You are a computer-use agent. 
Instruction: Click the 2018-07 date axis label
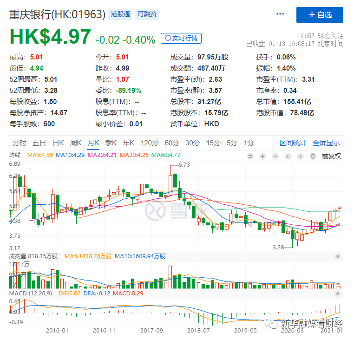click(198, 331)
